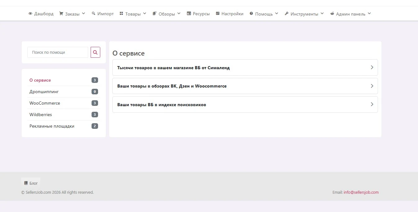The image size is (418, 212).
Task: Open article Ваши товары ВБ в индексе поисковиков
Action: (x=245, y=104)
